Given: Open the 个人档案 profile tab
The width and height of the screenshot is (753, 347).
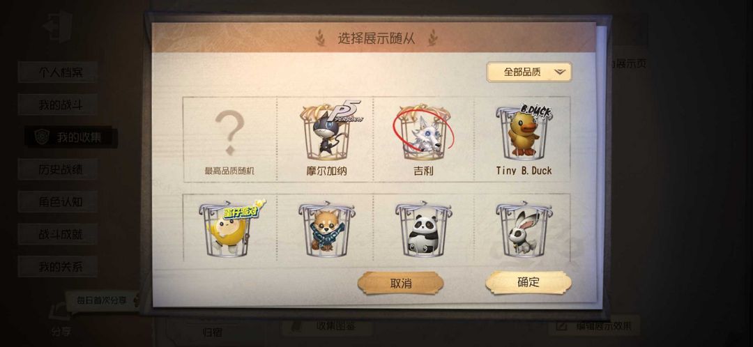Looking at the screenshot, I should [58, 72].
